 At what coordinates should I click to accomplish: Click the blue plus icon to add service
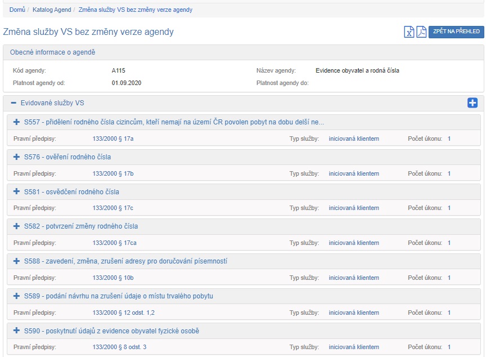(x=472, y=103)
